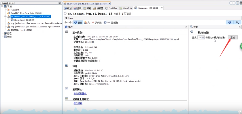The height and width of the screenshot is (114, 242).
Task: Click the IntelliJ Platform Java icon
Action: pos(9,13)
